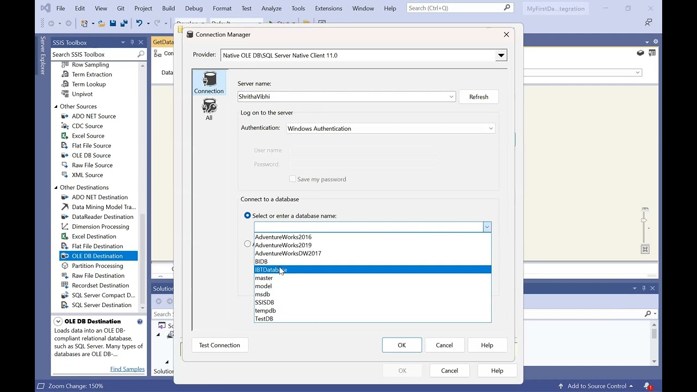
Task: Choose tempdb from database list
Action: 372,311
